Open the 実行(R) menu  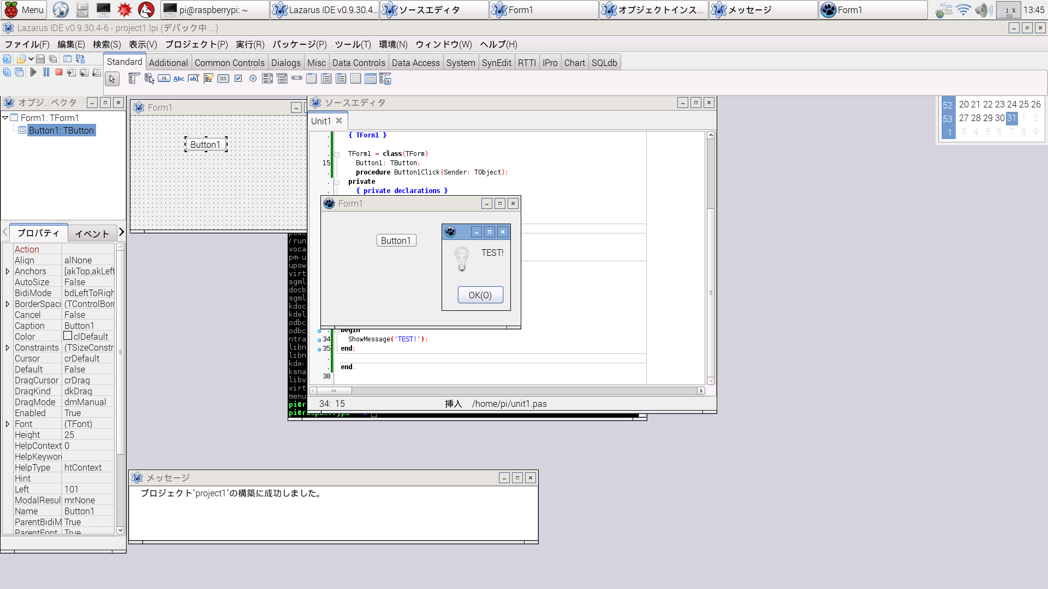[250, 44]
